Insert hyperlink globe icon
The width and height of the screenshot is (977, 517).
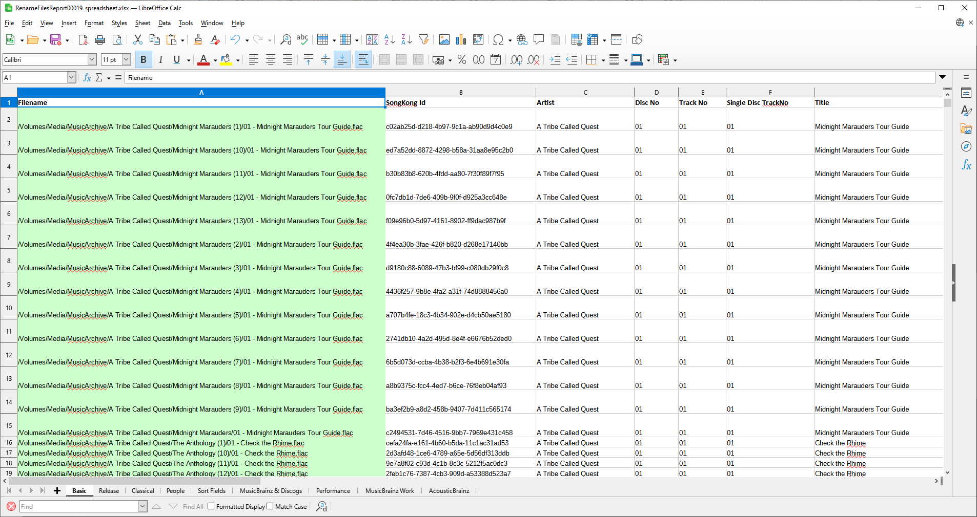coord(522,40)
